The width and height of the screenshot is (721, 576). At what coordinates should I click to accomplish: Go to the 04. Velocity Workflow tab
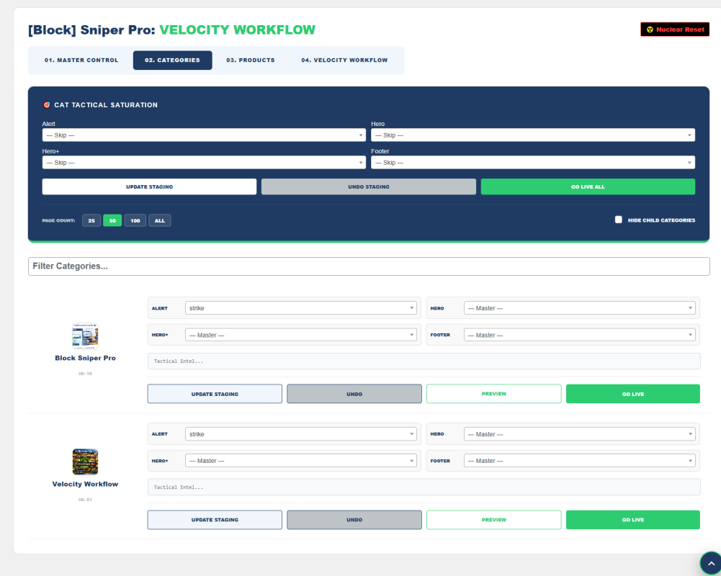344,60
